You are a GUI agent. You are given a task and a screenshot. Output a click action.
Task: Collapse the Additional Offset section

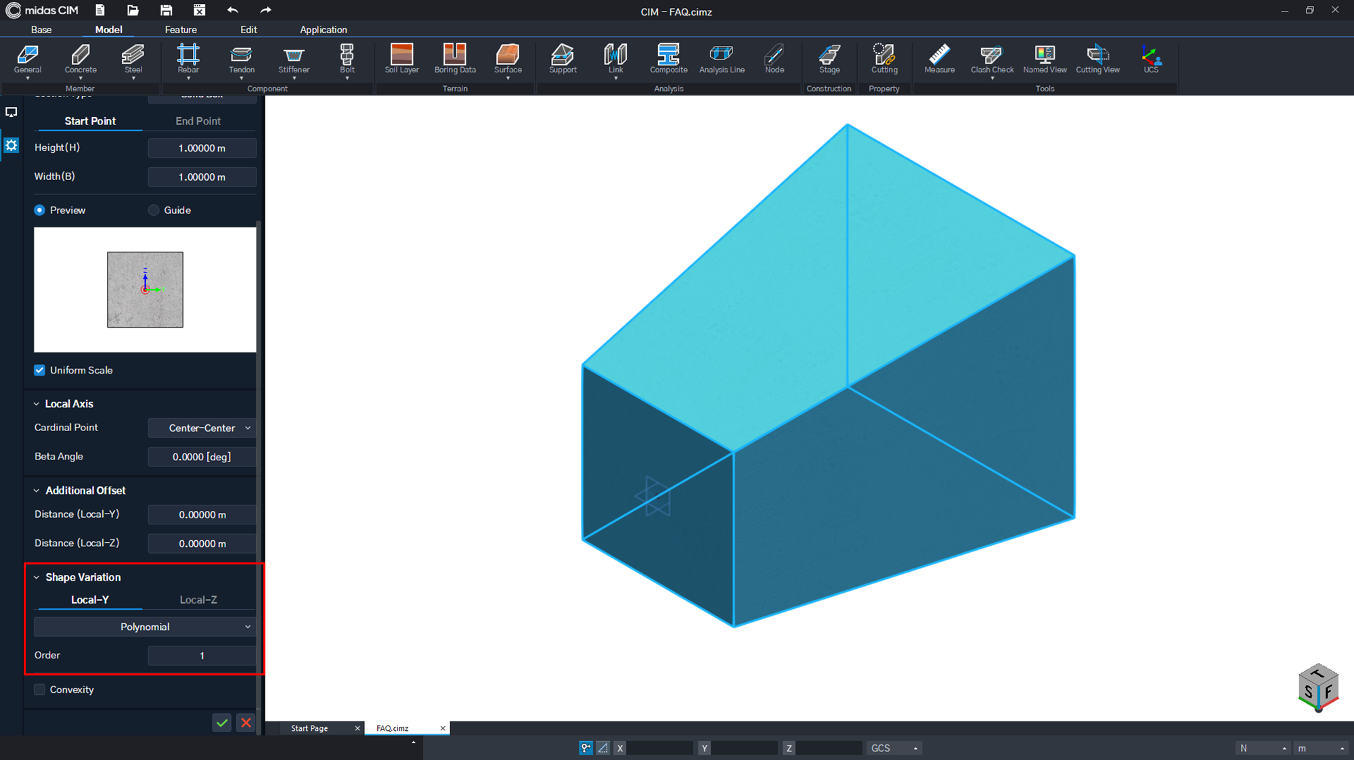37,491
